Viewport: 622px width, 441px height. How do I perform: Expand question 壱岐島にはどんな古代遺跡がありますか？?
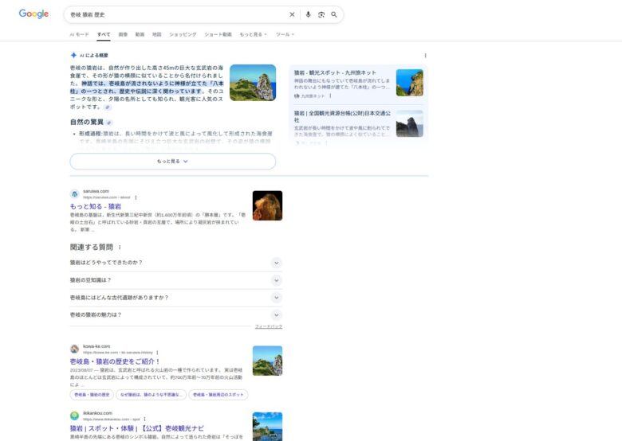tap(175, 298)
